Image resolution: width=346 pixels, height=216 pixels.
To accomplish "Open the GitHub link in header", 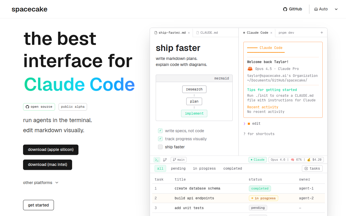I will tap(292, 9).
